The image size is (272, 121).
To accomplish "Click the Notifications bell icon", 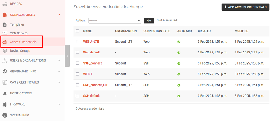I will click(x=5, y=94).
